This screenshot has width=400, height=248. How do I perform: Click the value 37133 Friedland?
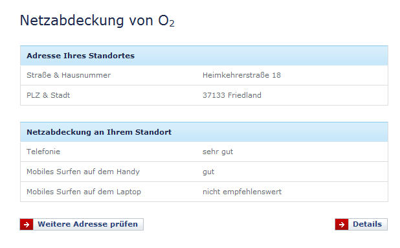pyautogui.click(x=232, y=95)
